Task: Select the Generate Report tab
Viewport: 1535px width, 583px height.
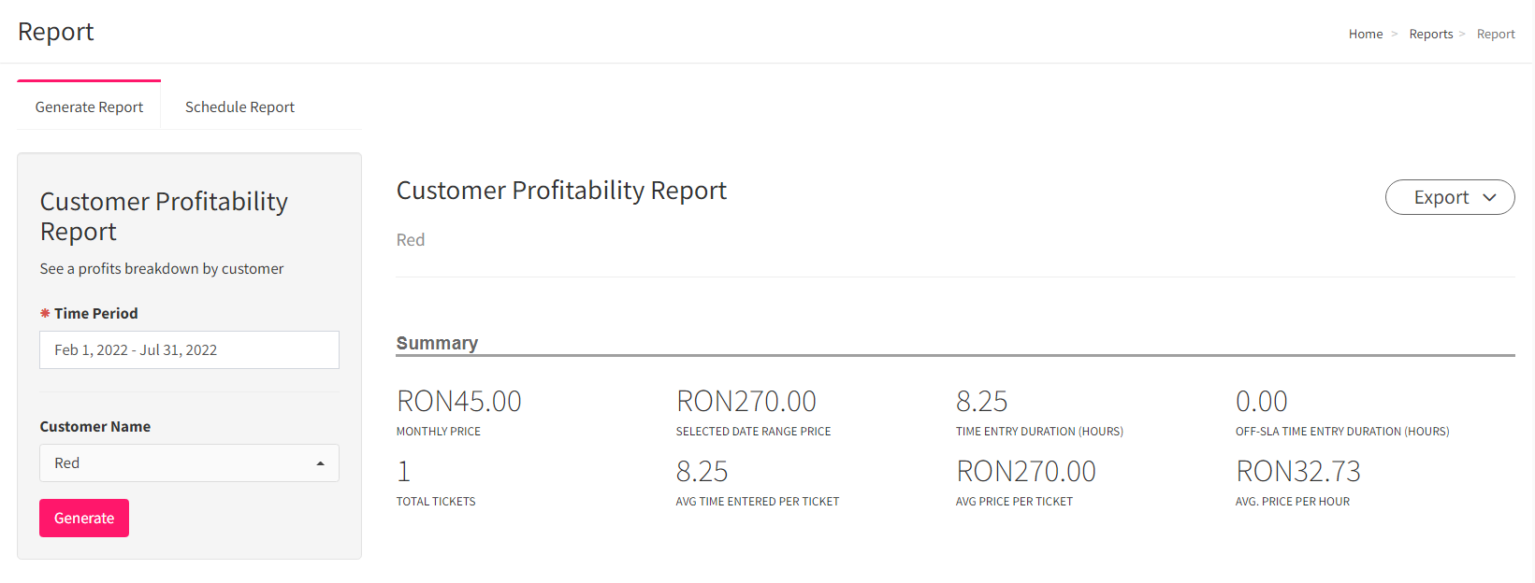Action: pos(89,106)
